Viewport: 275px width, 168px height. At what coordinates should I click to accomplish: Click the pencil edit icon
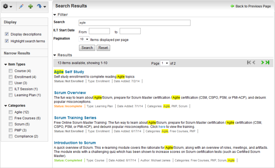coord(21,7)
